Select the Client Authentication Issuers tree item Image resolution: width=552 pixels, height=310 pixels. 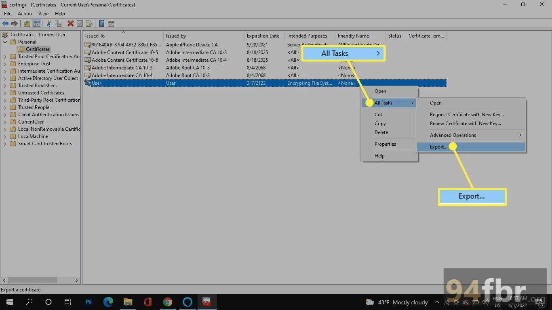click(x=48, y=115)
